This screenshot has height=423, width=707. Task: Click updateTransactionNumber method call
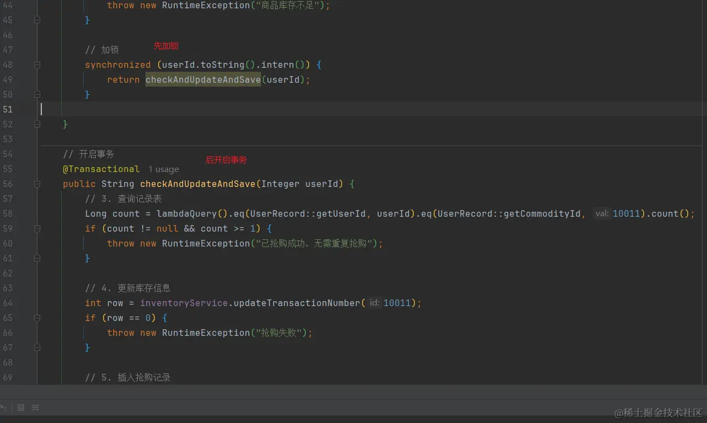coord(297,303)
